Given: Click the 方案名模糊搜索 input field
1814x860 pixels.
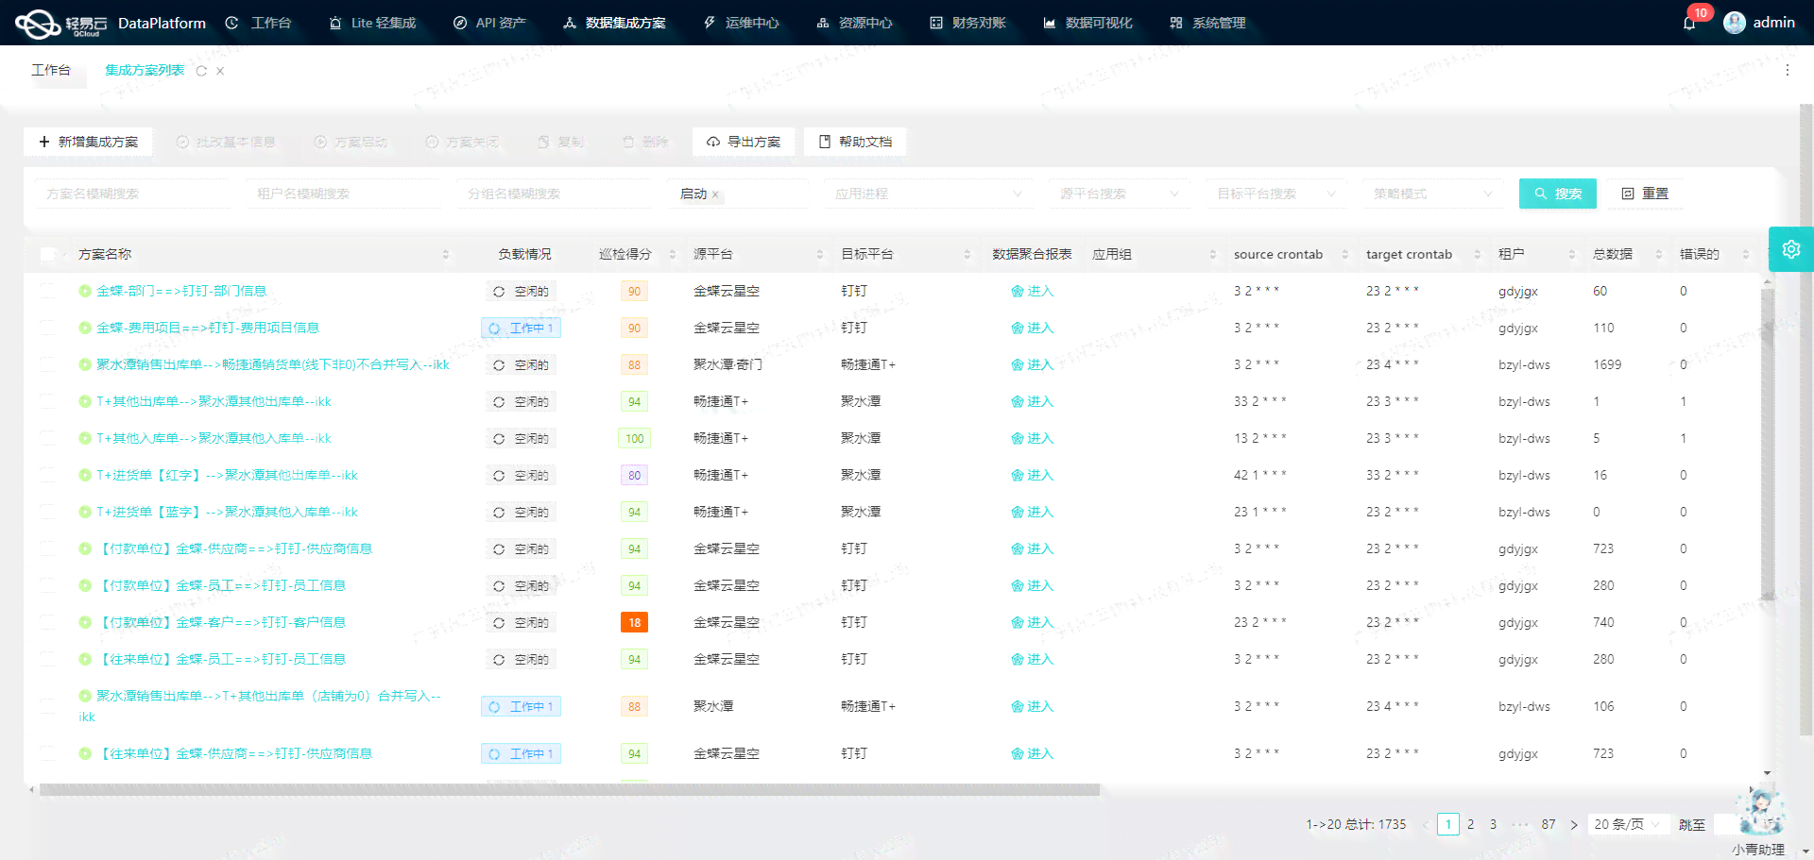Looking at the screenshot, I should pyautogui.click(x=132, y=194).
